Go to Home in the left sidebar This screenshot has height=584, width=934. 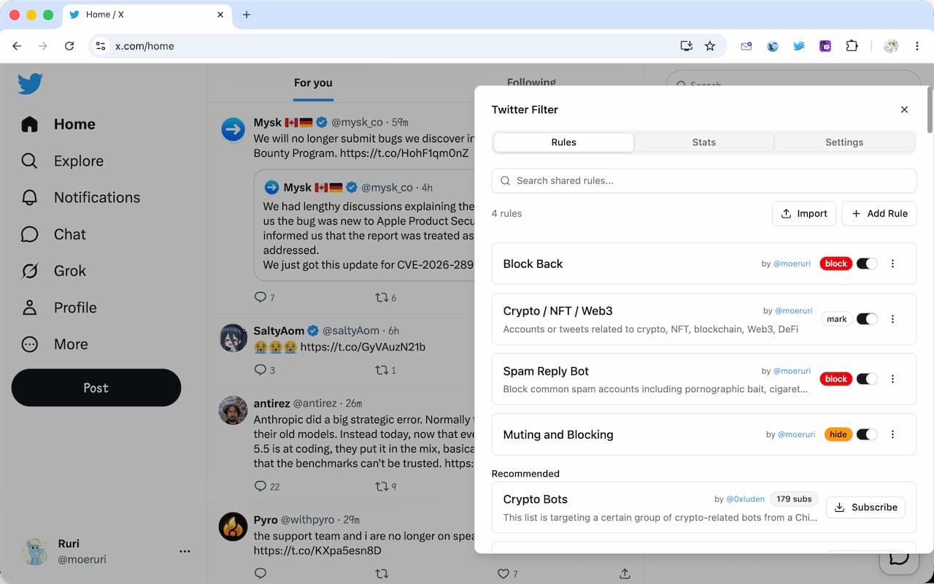pyautogui.click(x=58, y=124)
